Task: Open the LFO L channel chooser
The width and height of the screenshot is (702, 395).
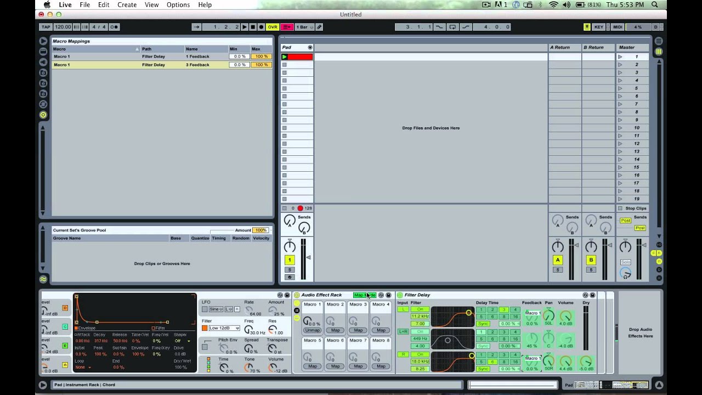Action: 229,309
